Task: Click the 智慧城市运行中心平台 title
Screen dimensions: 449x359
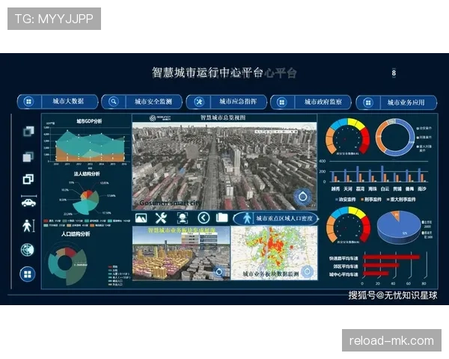Action: 207,73
